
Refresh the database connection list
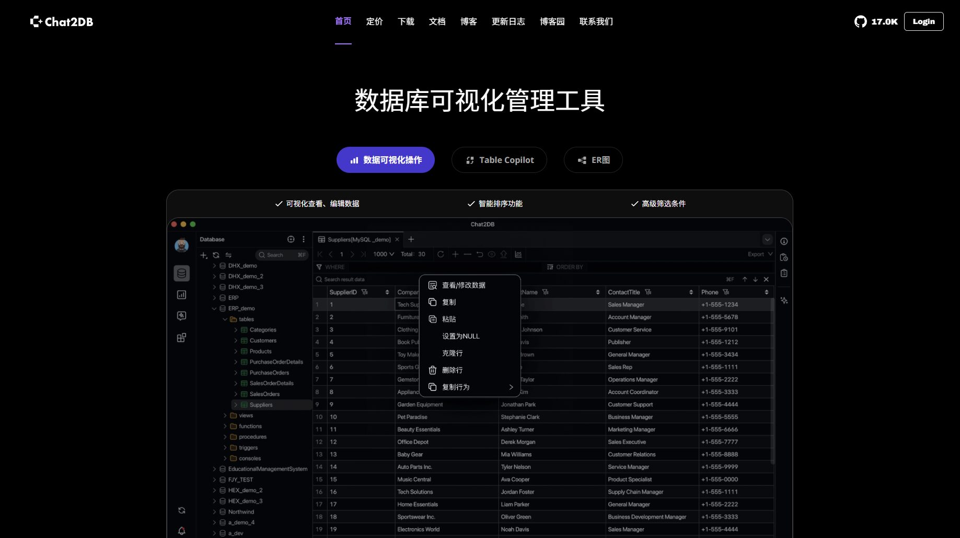[x=216, y=255]
